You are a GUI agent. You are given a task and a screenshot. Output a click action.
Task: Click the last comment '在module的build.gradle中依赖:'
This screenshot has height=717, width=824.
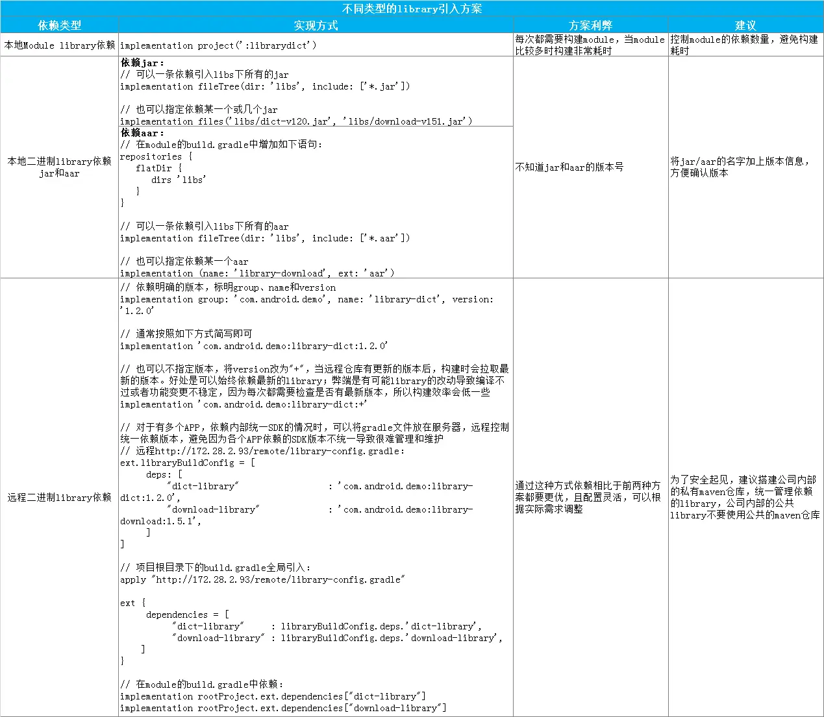click(201, 685)
